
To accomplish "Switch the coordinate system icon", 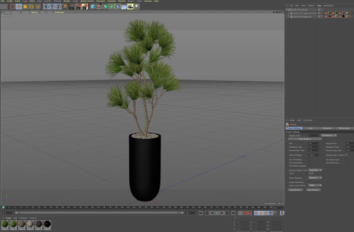I will click(x=64, y=6).
